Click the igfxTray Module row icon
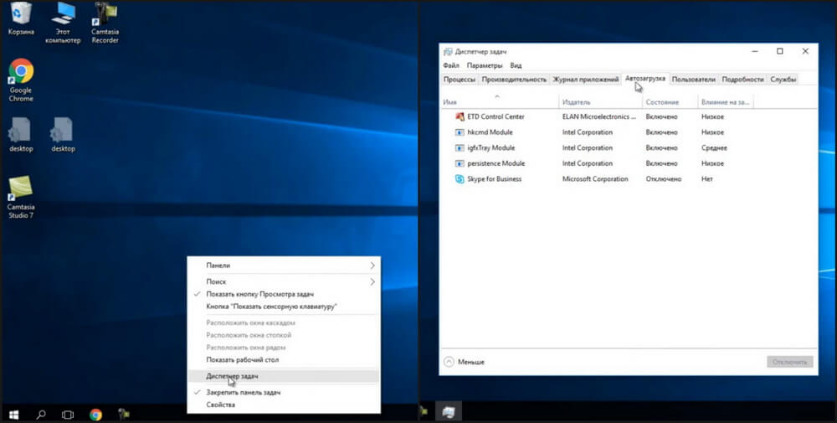This screenshot has height=423, width=837. tap(460, 147)
